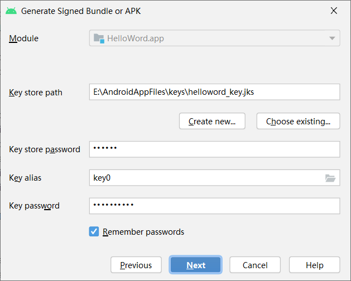Proceed by clicking Next
Image resolution: width=351 pixels, height=281 pixels.
(x=196, y=265)
